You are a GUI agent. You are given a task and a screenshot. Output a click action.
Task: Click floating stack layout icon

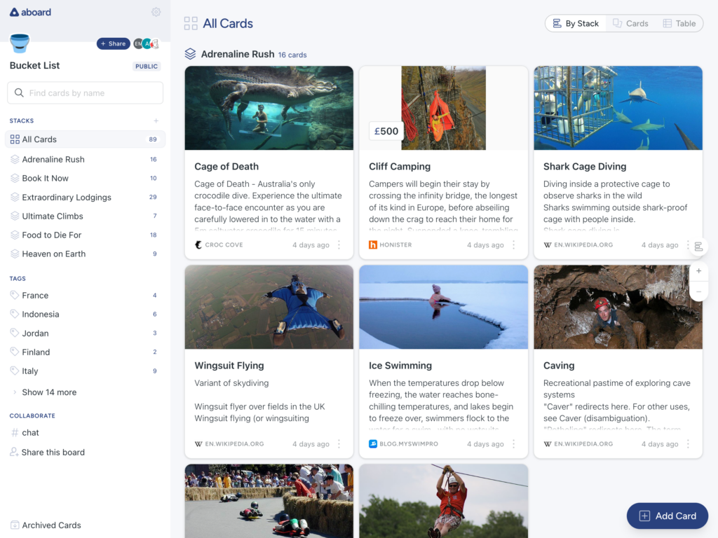point(698,247)
